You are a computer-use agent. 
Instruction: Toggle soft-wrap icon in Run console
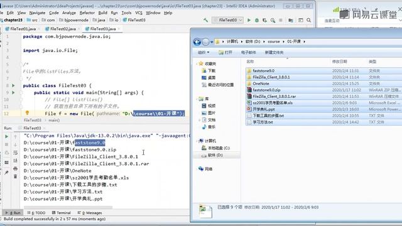click(x=15, y=153)
